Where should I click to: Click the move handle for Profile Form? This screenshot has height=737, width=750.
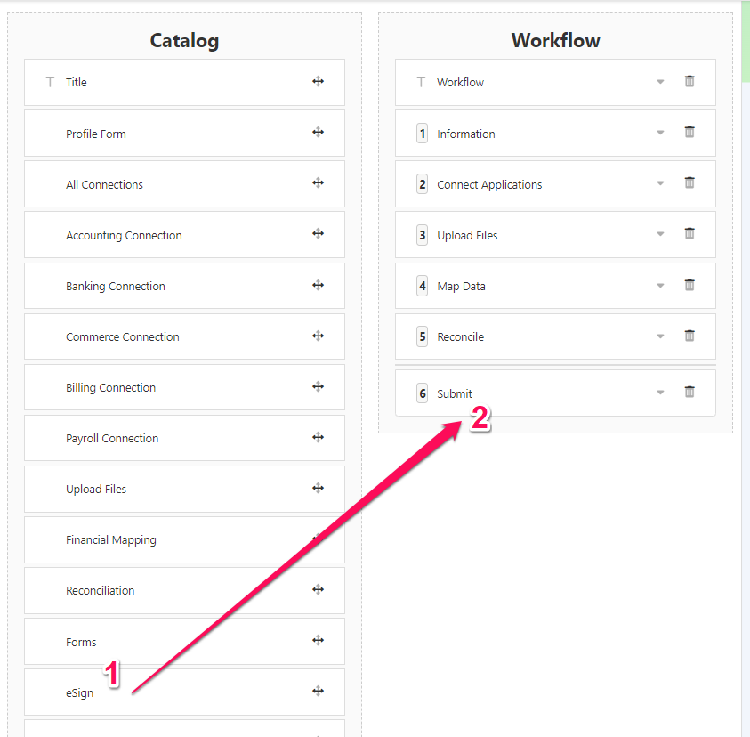(318, 133)
